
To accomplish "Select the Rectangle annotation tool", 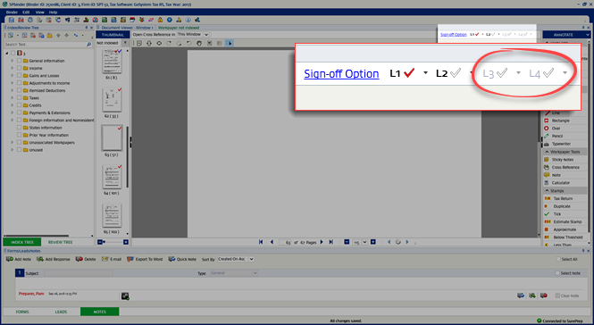I will click(x=560, y=121).
